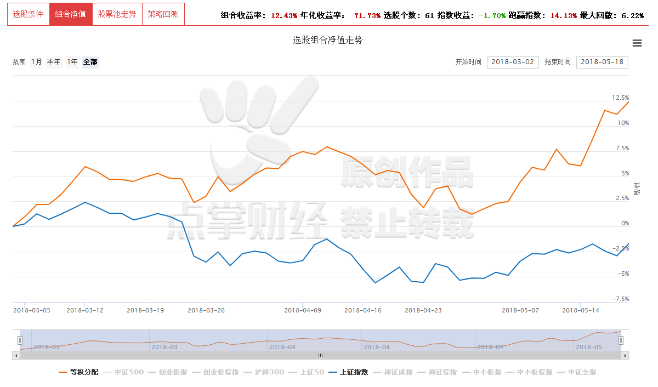
Task: Click the chart title 选股组合净值走势
Action: 327,40
